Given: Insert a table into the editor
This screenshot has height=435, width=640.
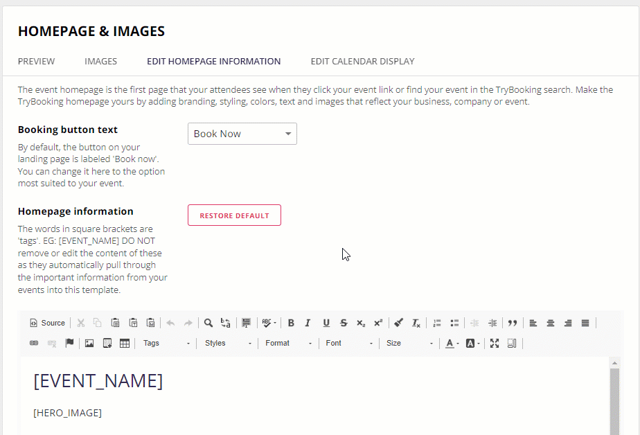Looking at the screenshot, I should pyautogui.click(x=125, y=343).
